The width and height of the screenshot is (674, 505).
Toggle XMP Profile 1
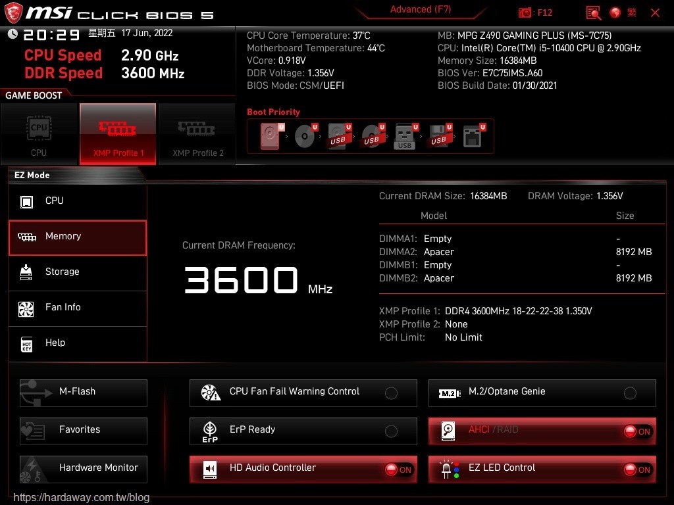click(118, 134)
